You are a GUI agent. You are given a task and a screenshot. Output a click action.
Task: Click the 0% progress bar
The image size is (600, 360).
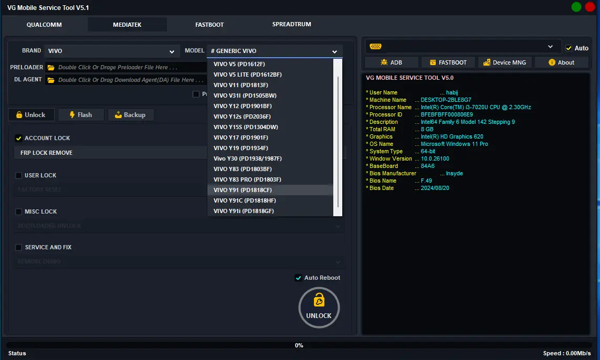299,345
